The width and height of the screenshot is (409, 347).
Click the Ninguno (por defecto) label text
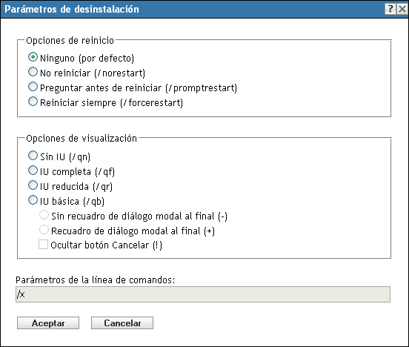pos(87,59)
